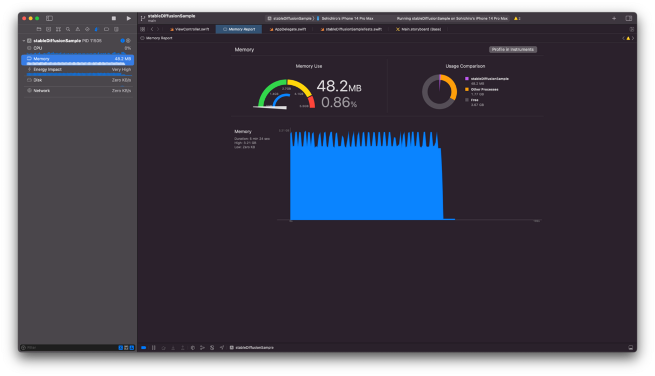This screenshot has height=376, width=655.
Task: Pause program execution in debug bar
Action: 154,348
